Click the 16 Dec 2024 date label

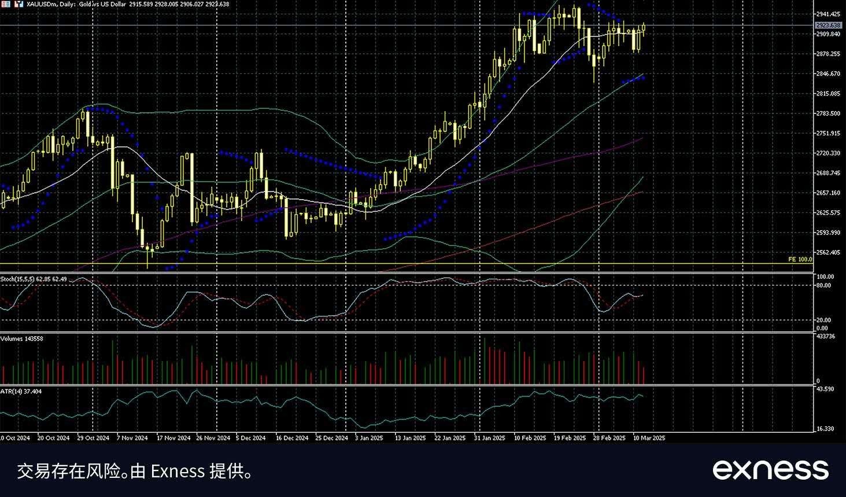[x=292, y=438]
